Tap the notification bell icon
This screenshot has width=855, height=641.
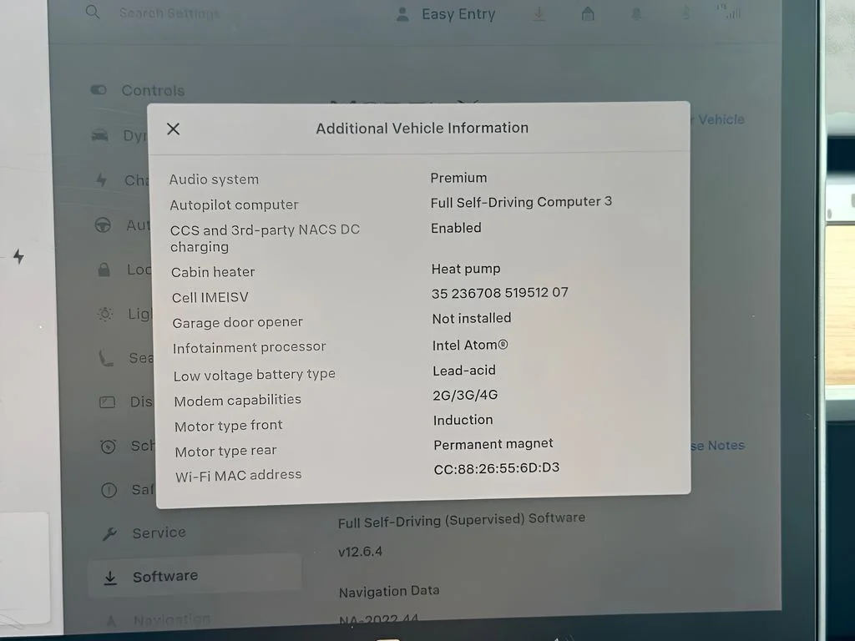pyautogui.click(x=636, y=13)
